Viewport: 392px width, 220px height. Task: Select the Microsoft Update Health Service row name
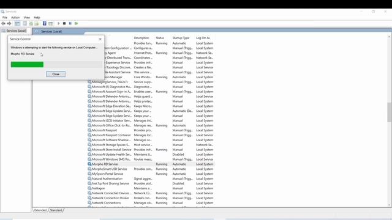pyautogui.click(x=111, y=155)
